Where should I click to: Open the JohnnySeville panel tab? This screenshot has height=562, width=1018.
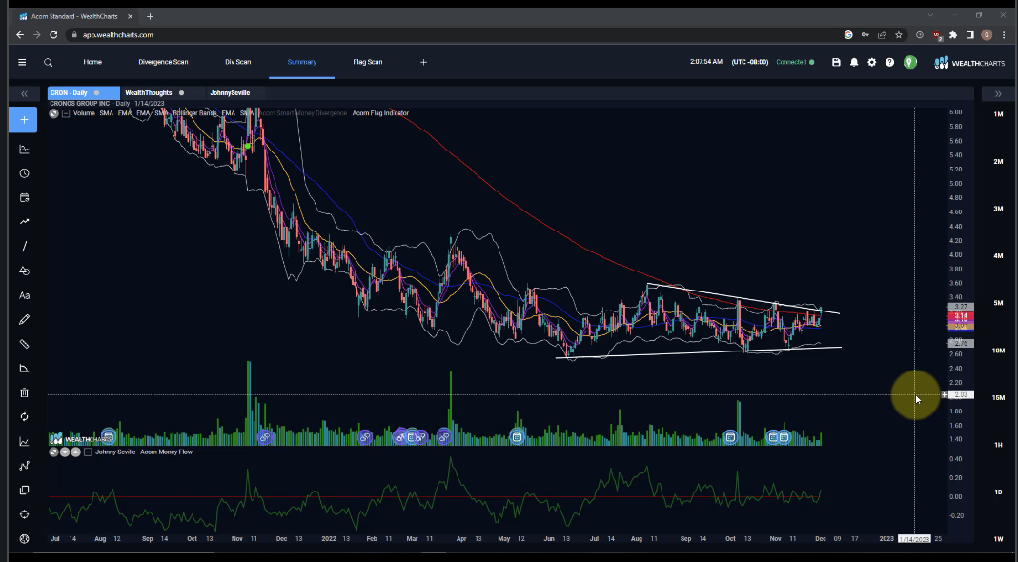coord(230,92)
